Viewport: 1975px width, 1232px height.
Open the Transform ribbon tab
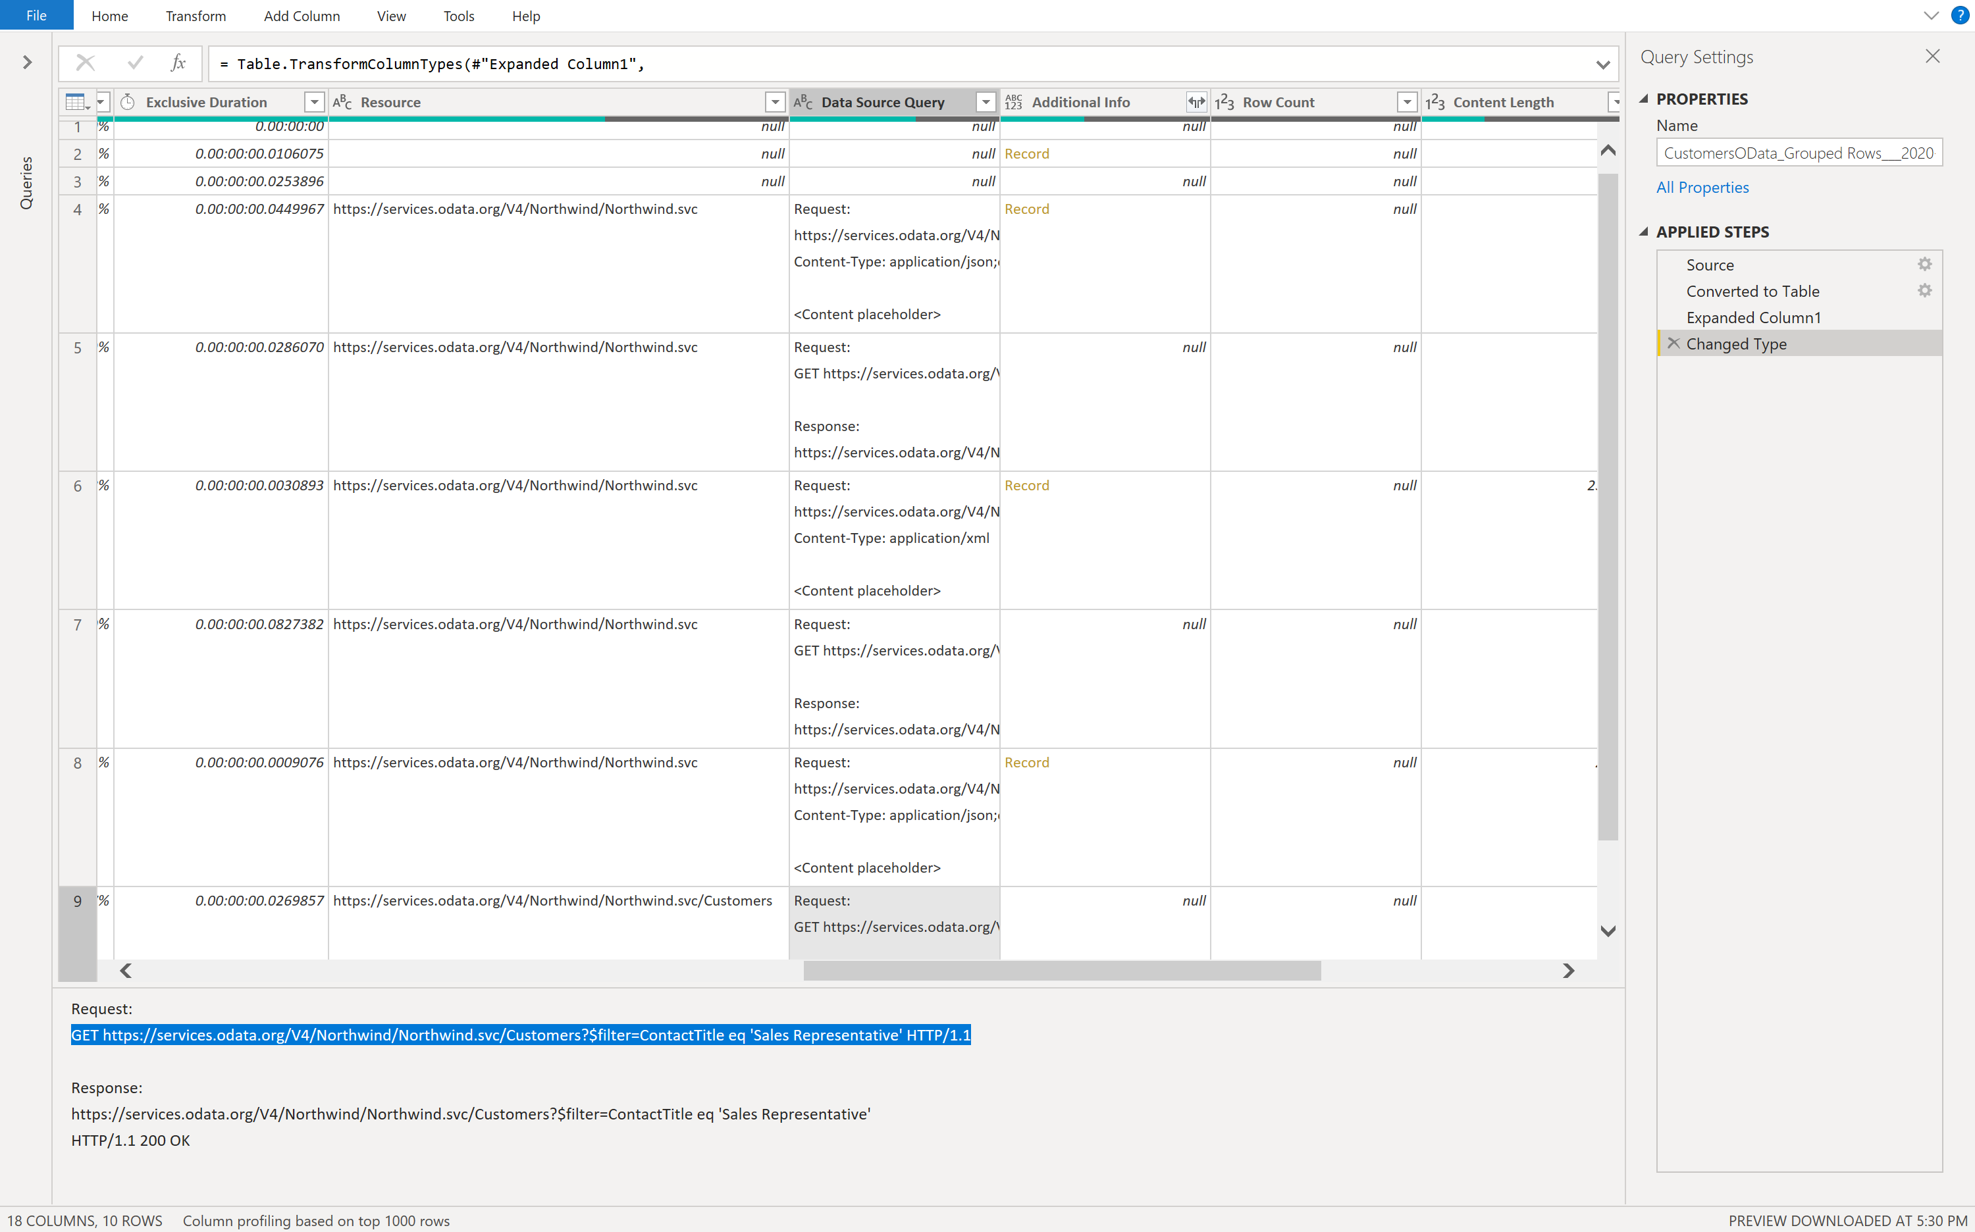[193, 14]
